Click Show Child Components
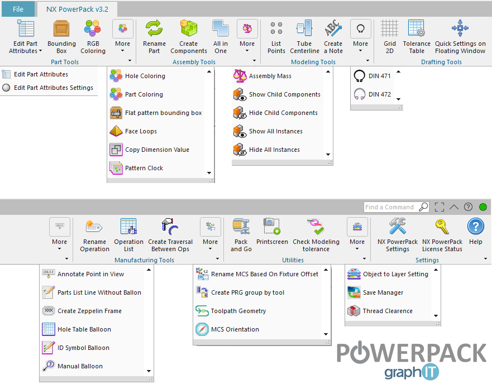The image size is (492, 389). tap(278, 94)
